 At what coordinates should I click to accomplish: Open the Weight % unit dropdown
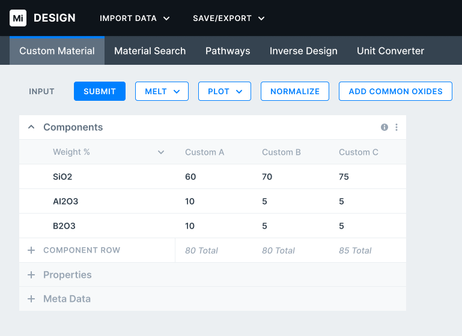pos(108,152)
